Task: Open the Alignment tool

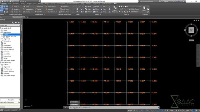Action: coord(40,7)
